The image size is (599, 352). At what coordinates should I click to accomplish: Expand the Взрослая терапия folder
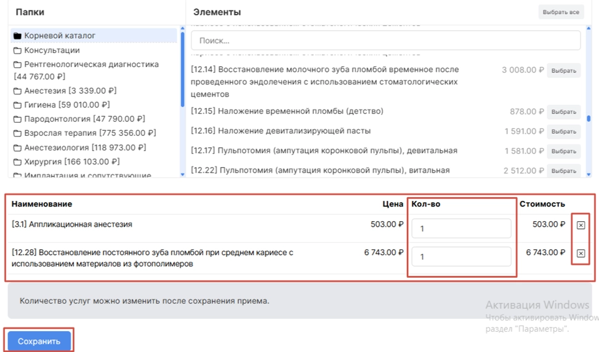89,133
